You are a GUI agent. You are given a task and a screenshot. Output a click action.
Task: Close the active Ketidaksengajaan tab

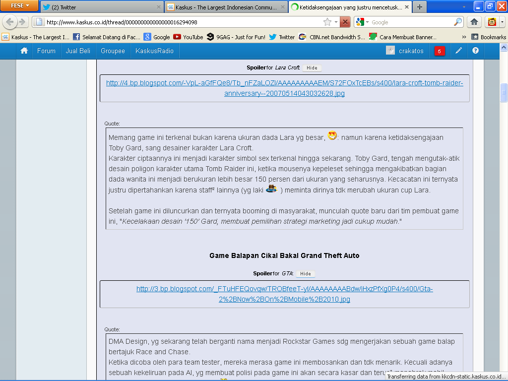click(x=407, y=7)
